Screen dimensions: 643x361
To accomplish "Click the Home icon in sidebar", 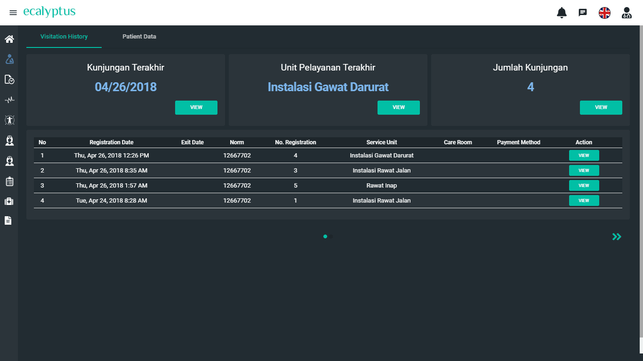I will click(9, 39).
